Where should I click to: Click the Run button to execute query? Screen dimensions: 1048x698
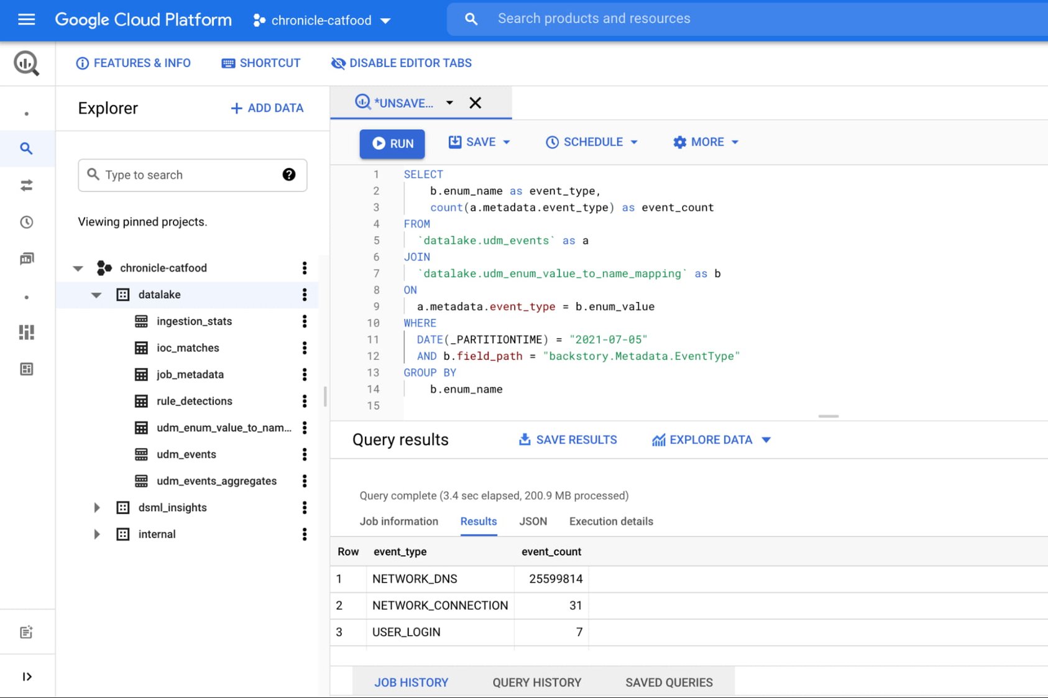[x=392, y=144]
